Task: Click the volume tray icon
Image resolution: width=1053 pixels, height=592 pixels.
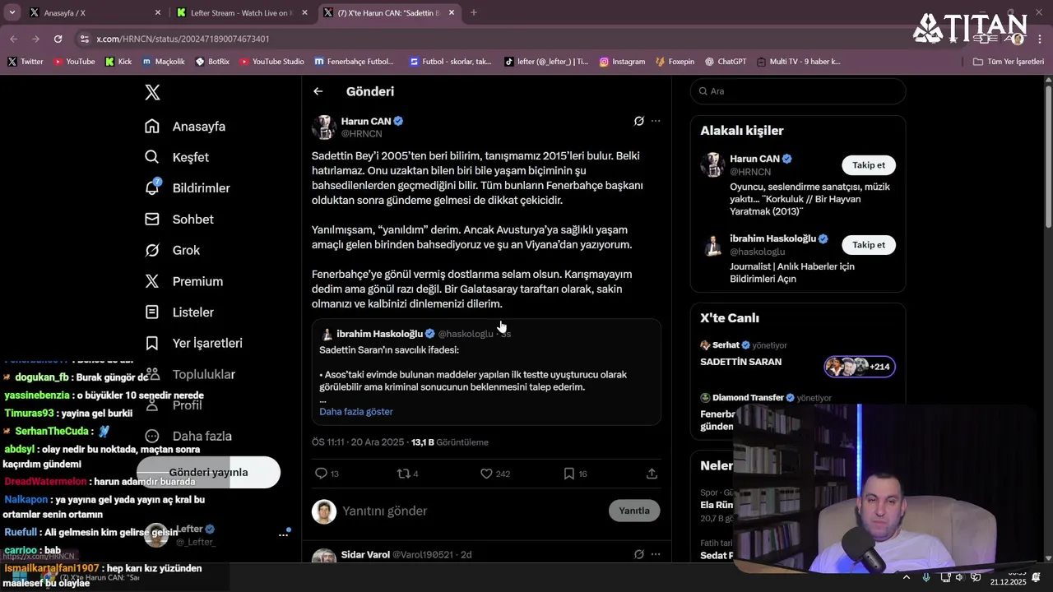Action: point(960,577)
